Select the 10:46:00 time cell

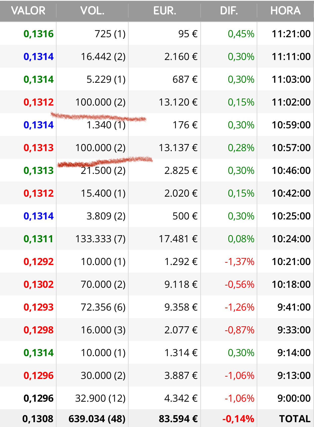[x=291, y=170]
